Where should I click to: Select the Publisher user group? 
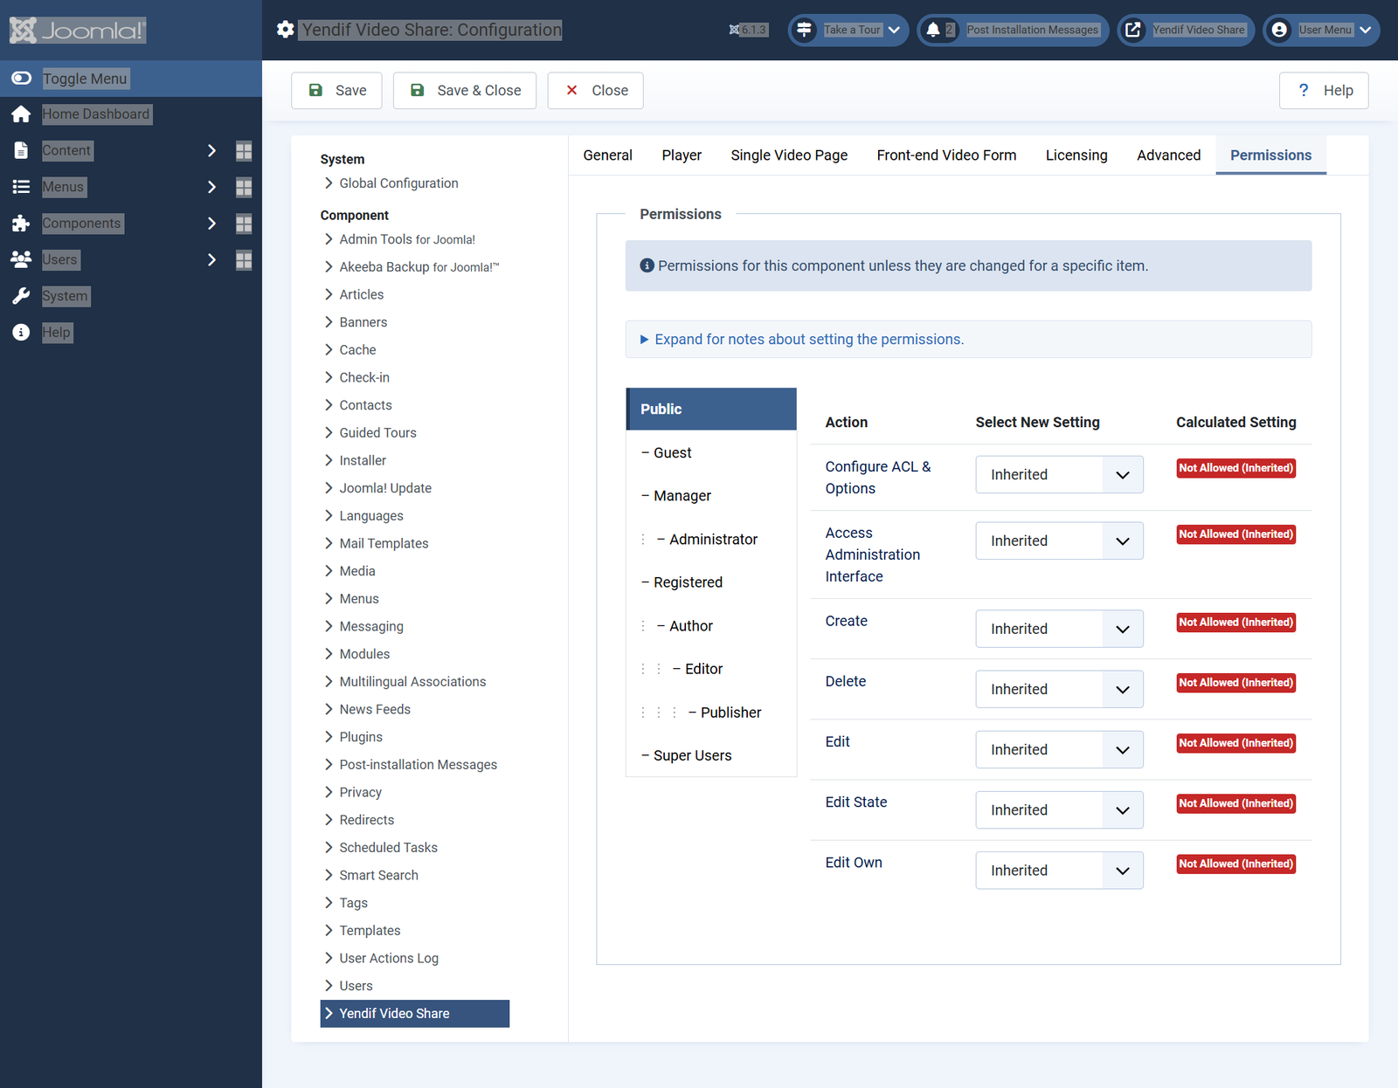tap(711, 713)
